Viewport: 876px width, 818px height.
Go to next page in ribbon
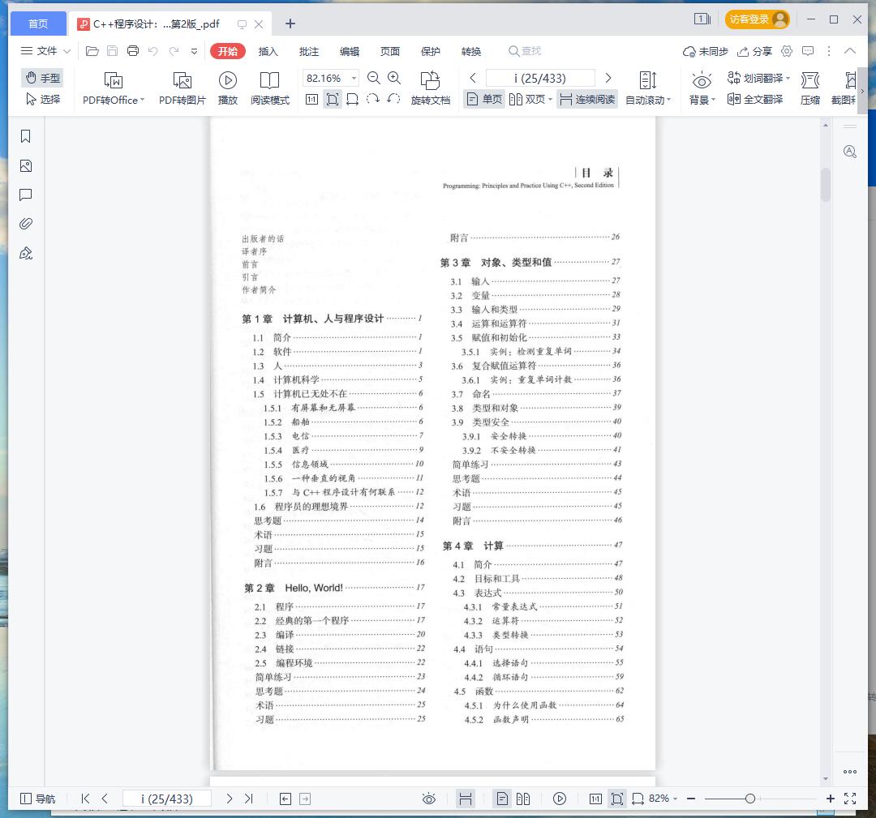tap(608, 78)
